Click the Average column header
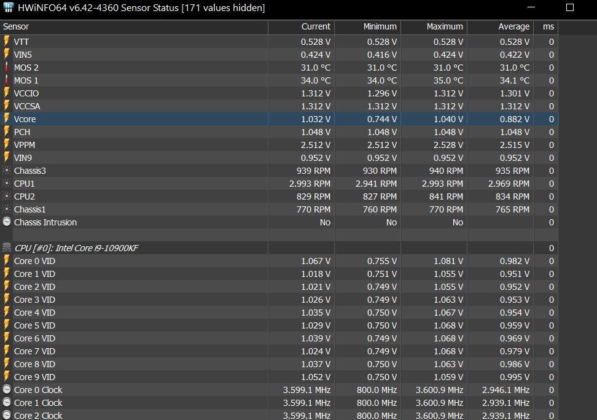Image resolution: width=597 pixels, height=420 pixels. point(501,26)
